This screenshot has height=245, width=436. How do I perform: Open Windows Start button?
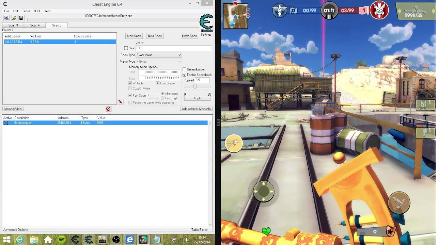6,240
